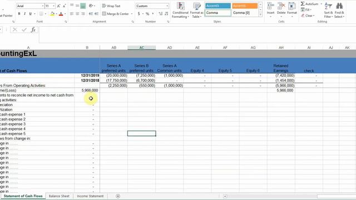Open the Sort & Filter menu
The image size is (356, 200).
328,10
